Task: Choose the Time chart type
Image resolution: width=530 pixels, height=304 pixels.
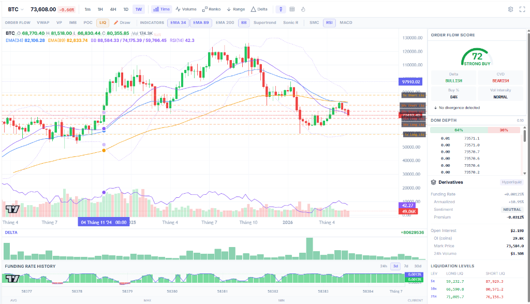Action: pos(161,9)
